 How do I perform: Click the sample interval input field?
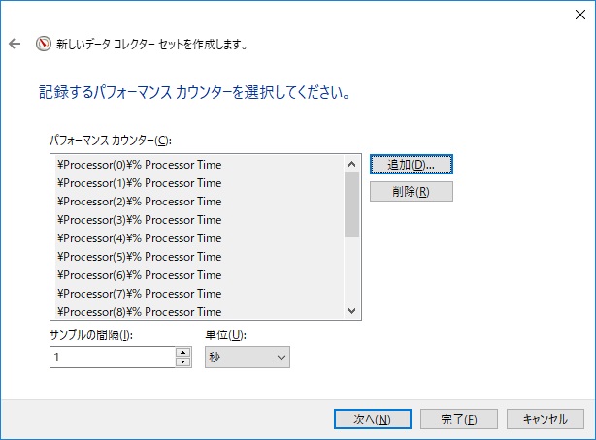pos(112,358)
